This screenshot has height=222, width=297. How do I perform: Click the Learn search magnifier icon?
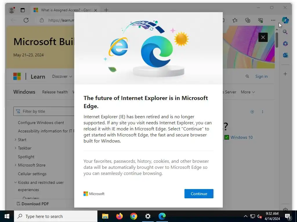[247, 76]
